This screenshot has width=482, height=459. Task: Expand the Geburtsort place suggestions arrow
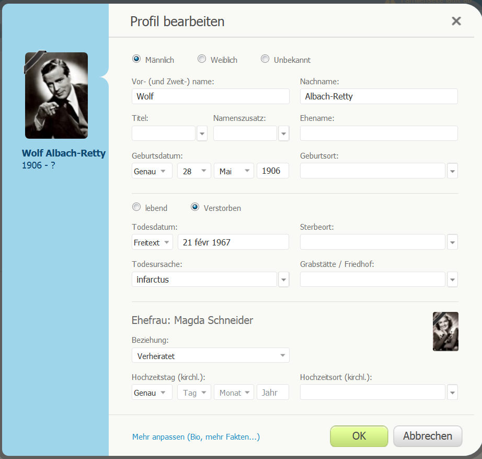[453, 171]
